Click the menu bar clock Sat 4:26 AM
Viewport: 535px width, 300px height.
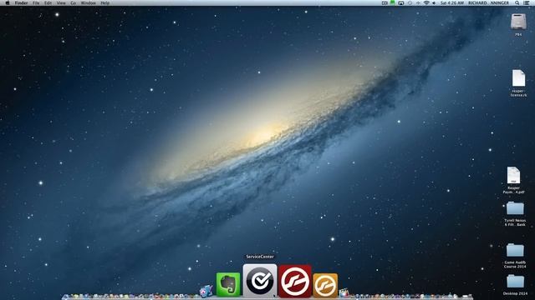[x=452, y=2]
